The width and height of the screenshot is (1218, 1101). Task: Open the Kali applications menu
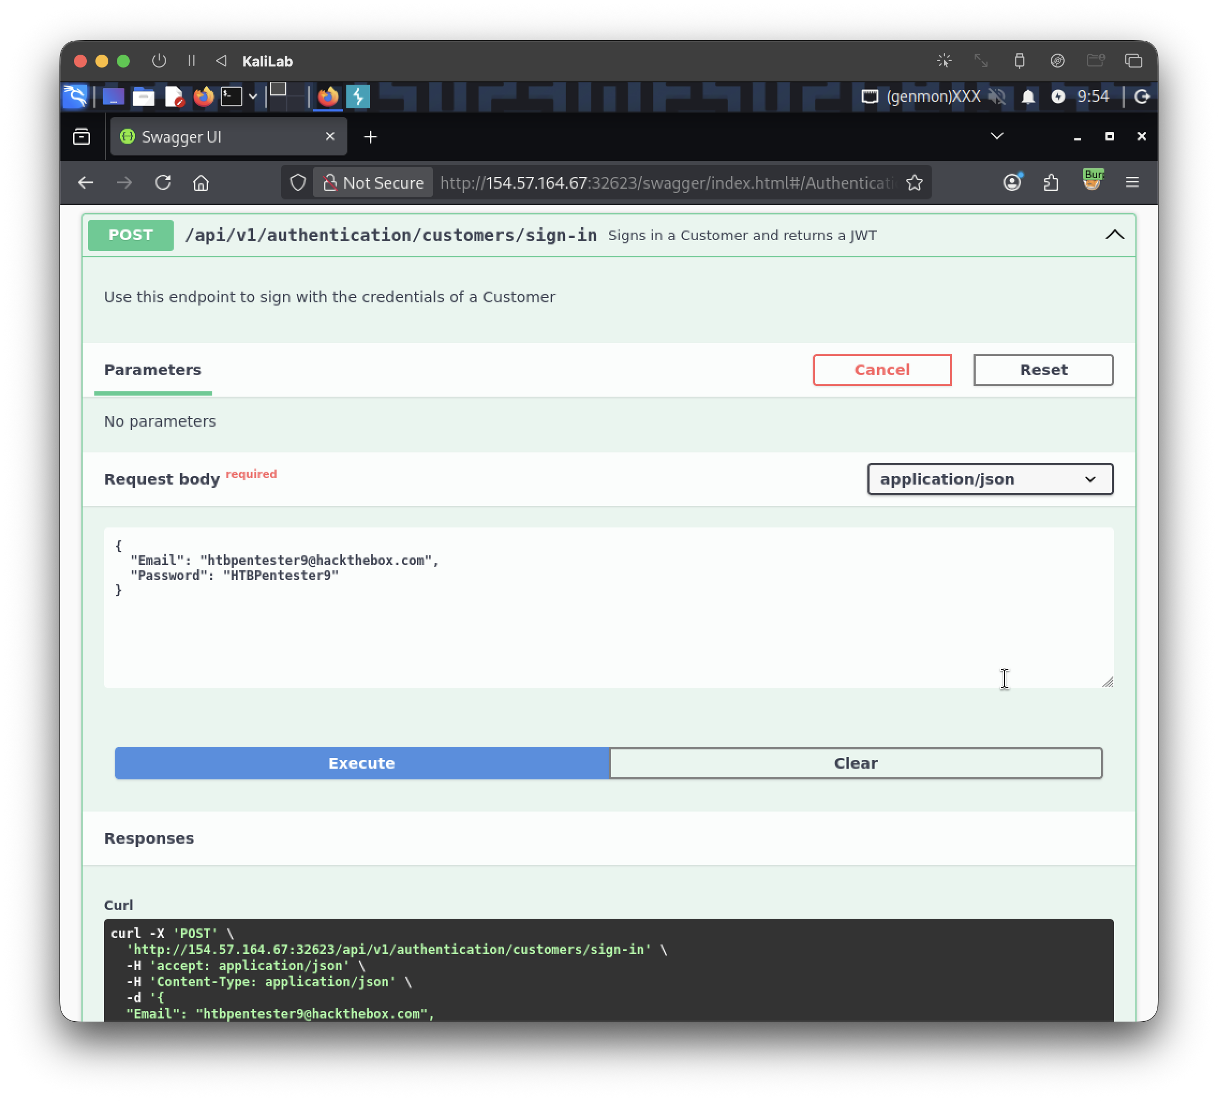76,96
